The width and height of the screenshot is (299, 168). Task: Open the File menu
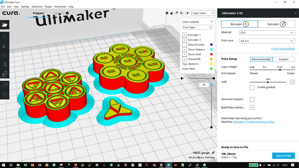[3, 7]
